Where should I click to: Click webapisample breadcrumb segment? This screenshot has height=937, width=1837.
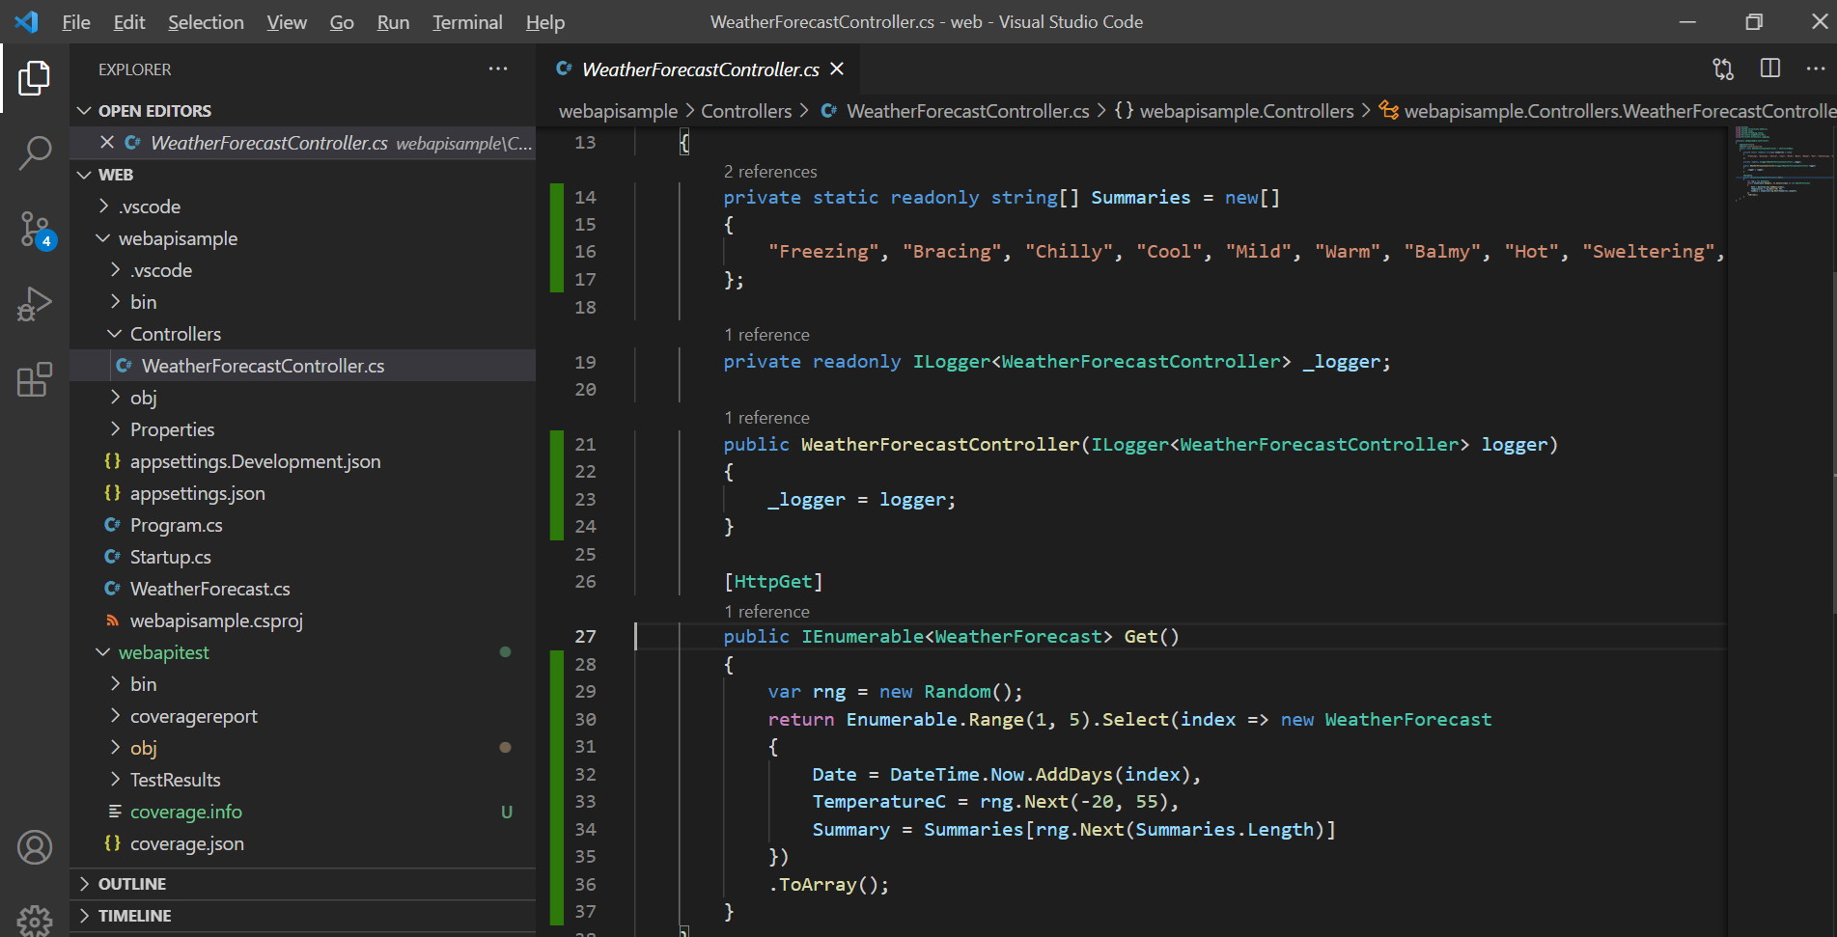coord(618,110)
